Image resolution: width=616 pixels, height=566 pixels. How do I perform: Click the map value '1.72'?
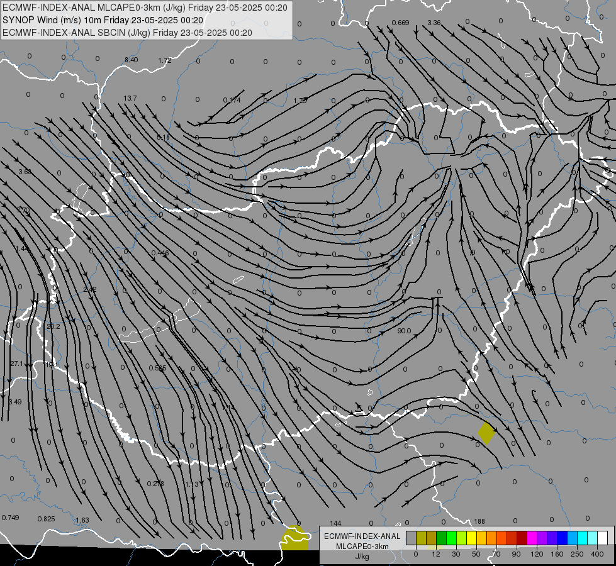coord(165,60)
